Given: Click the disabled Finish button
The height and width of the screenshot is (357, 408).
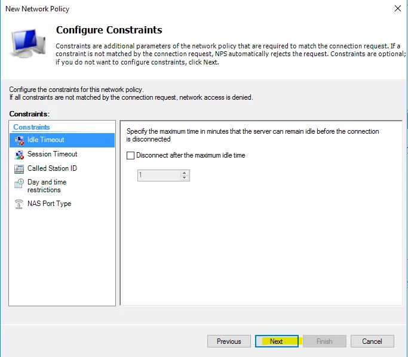Looking at the screenshot, I should click(324, 341).
